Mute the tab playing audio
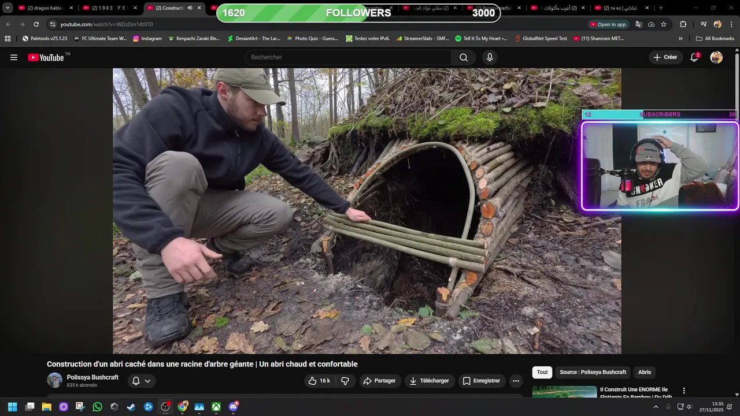This screenshot has height=416, width=740. (x=190, y=8)
